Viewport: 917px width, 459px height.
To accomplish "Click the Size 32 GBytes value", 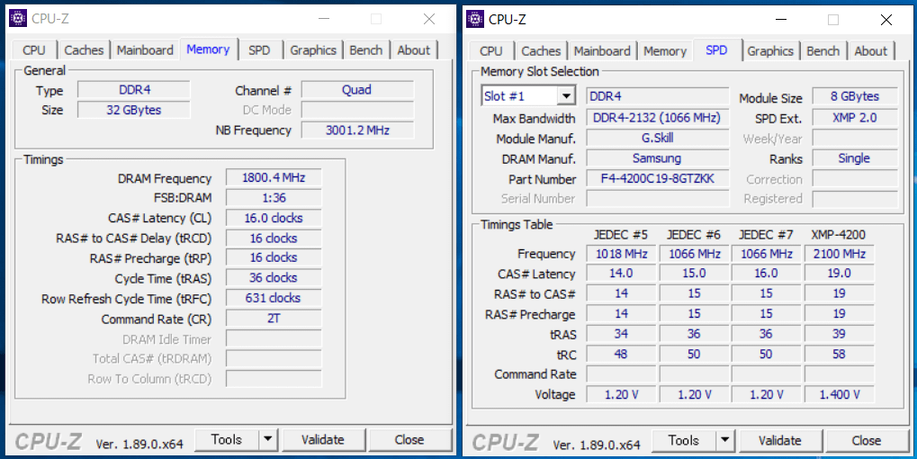I will click(134, 110).
